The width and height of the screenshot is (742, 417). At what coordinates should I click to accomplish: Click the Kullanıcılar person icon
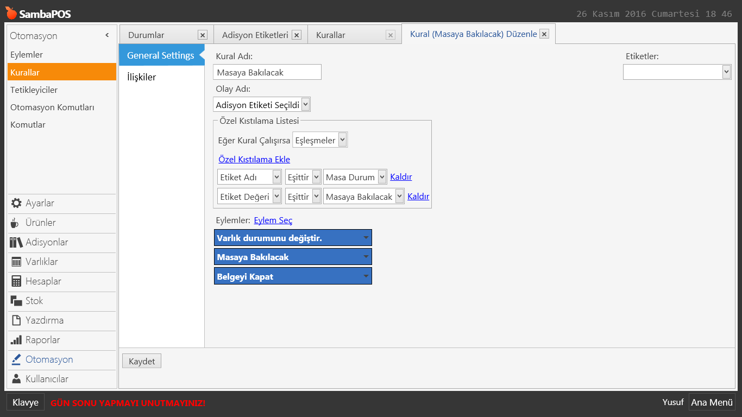coord(16,379)
